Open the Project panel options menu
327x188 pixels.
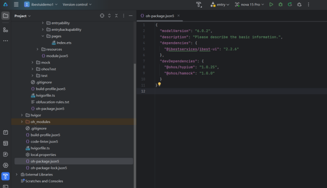(124, 16)
